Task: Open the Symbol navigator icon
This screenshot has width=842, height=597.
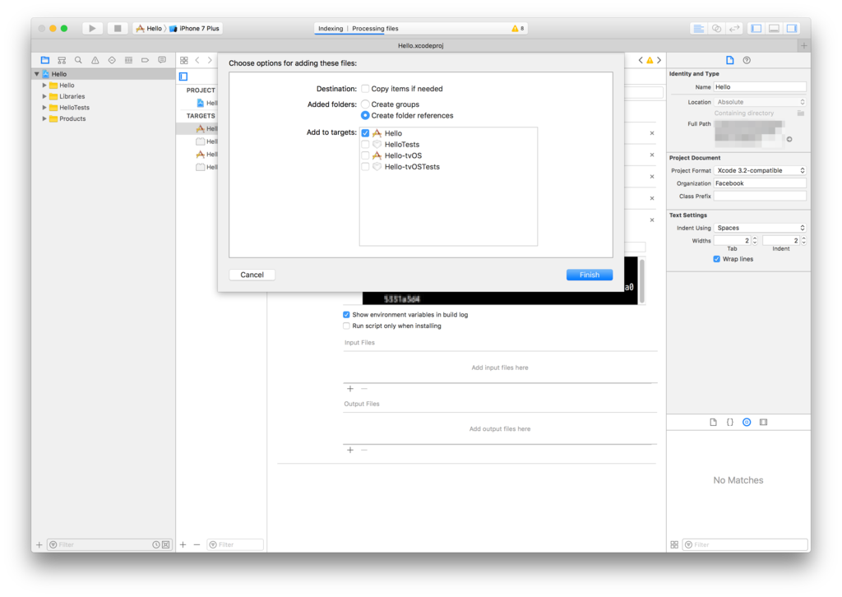Action: 62,60
